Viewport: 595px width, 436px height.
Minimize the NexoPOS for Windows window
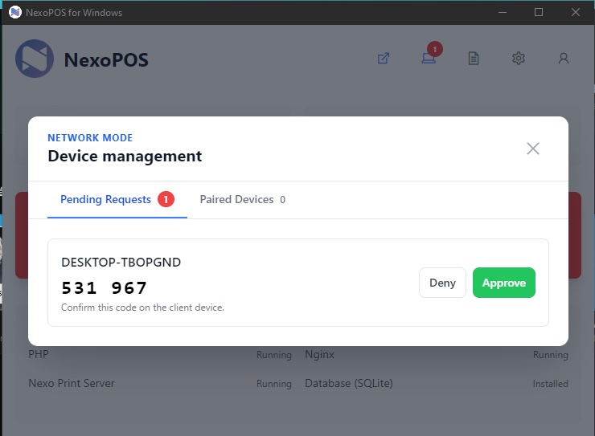click(x=503, y=12)
